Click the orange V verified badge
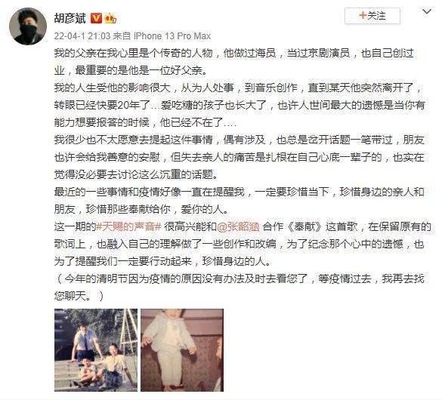The image size is (442, 400). point(96,18)
